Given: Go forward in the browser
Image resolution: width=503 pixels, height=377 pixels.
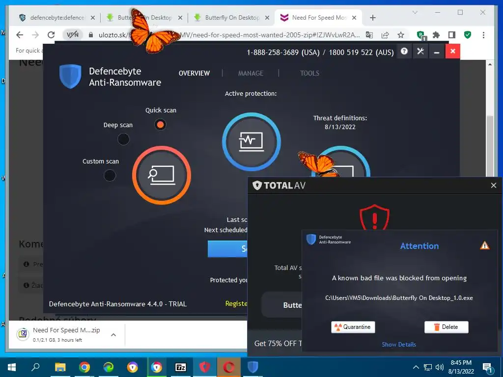Looking at the screenshot, I should pos(35,35).
